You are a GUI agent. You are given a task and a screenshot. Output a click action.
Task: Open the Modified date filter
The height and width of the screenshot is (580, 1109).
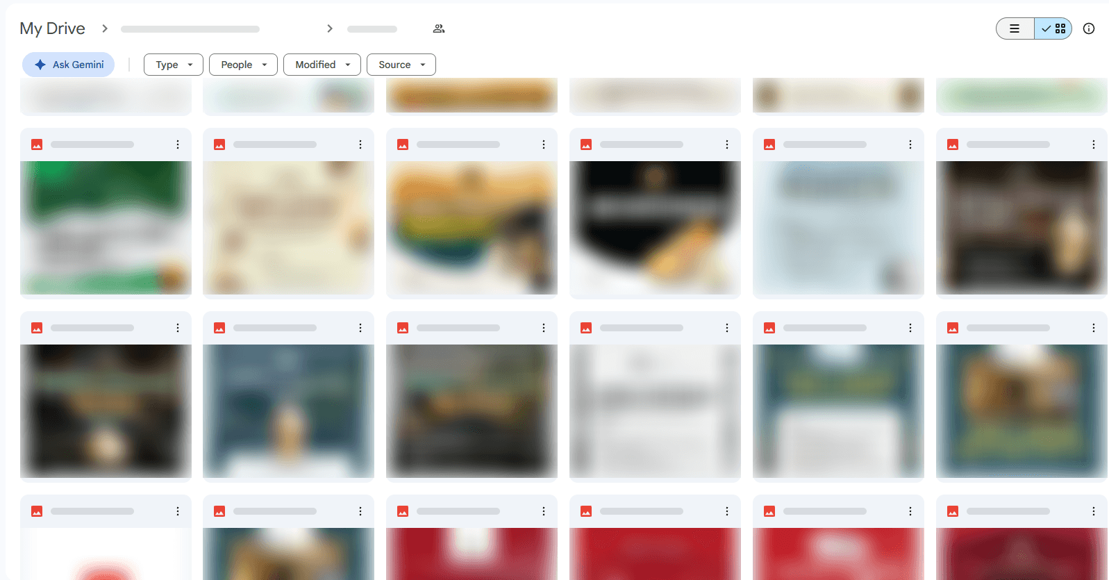tap(322, 65)
